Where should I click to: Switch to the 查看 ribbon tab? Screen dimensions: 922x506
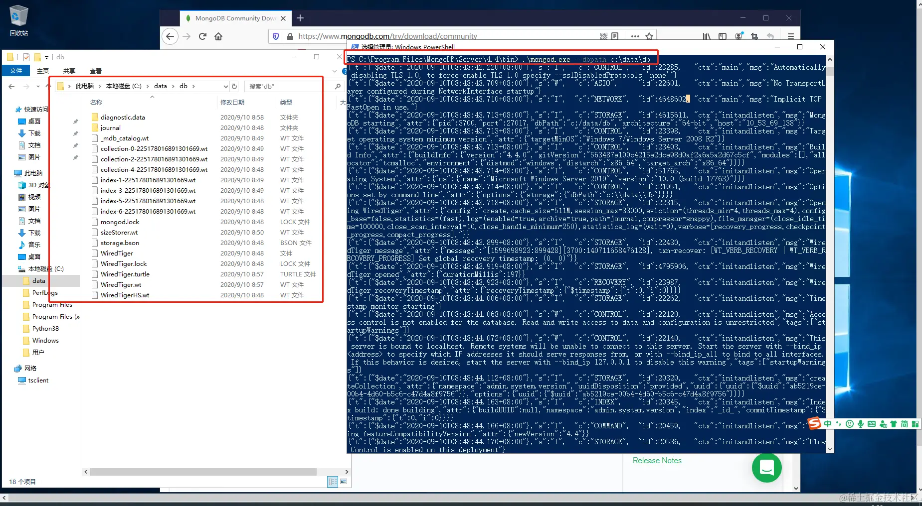96,71
